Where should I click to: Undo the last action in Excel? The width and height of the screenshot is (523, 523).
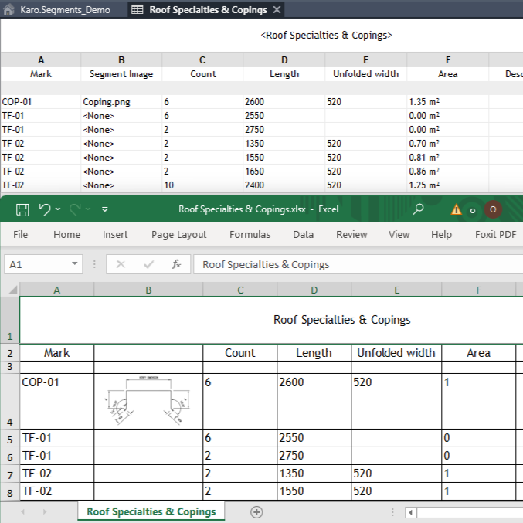45,209
